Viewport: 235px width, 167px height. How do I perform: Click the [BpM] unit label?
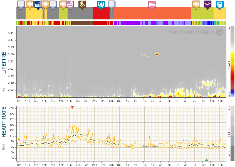[4, 147]
